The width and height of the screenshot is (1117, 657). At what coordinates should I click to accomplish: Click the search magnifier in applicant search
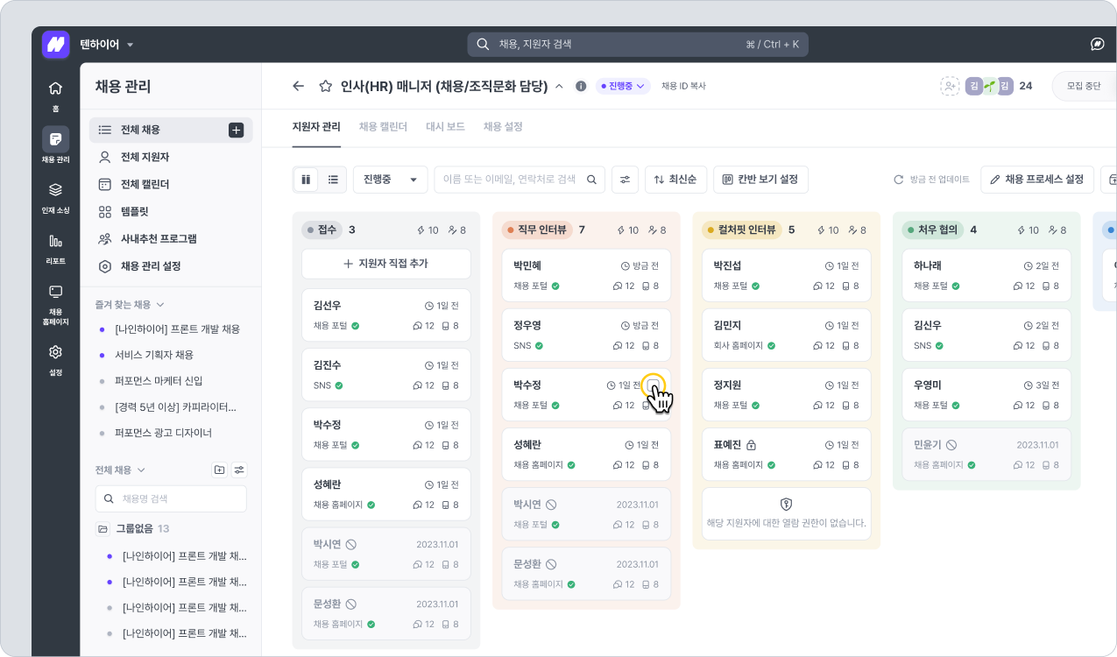592,180
